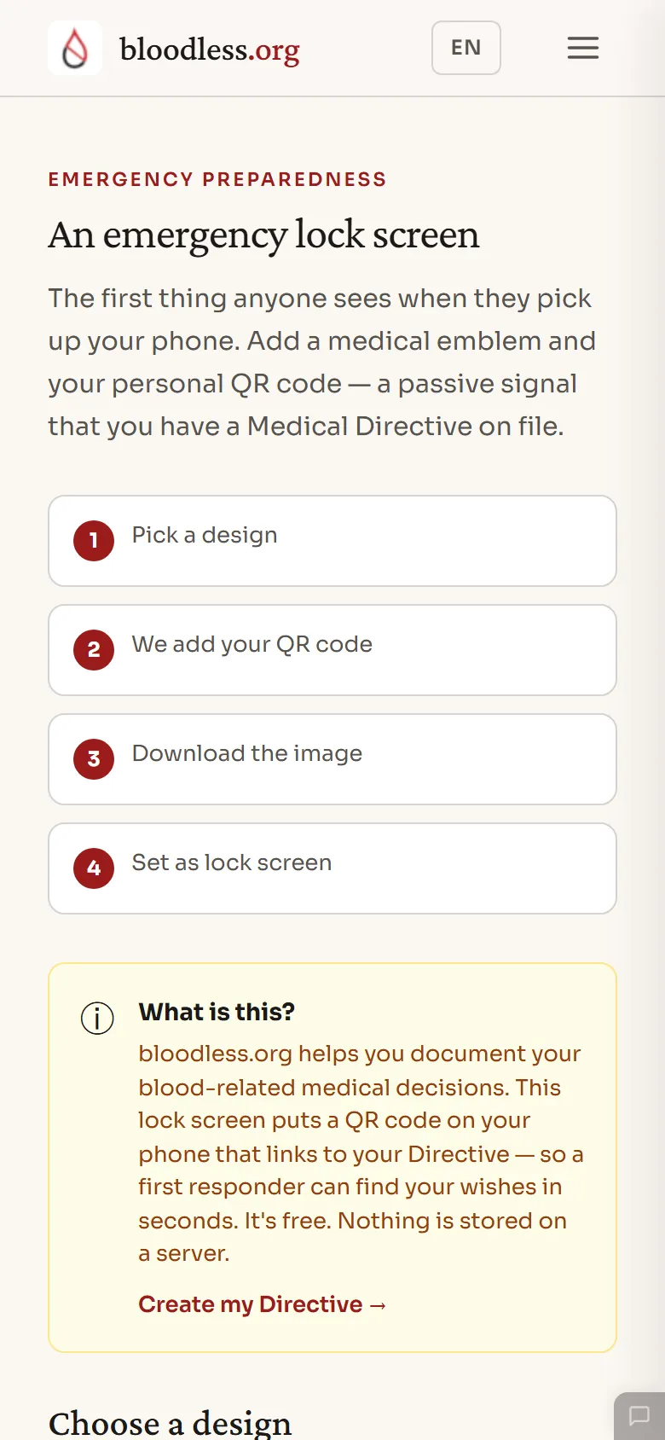Click the bloodless.org site name text
Screen dimensions: 665x1440
pos(210,49)
